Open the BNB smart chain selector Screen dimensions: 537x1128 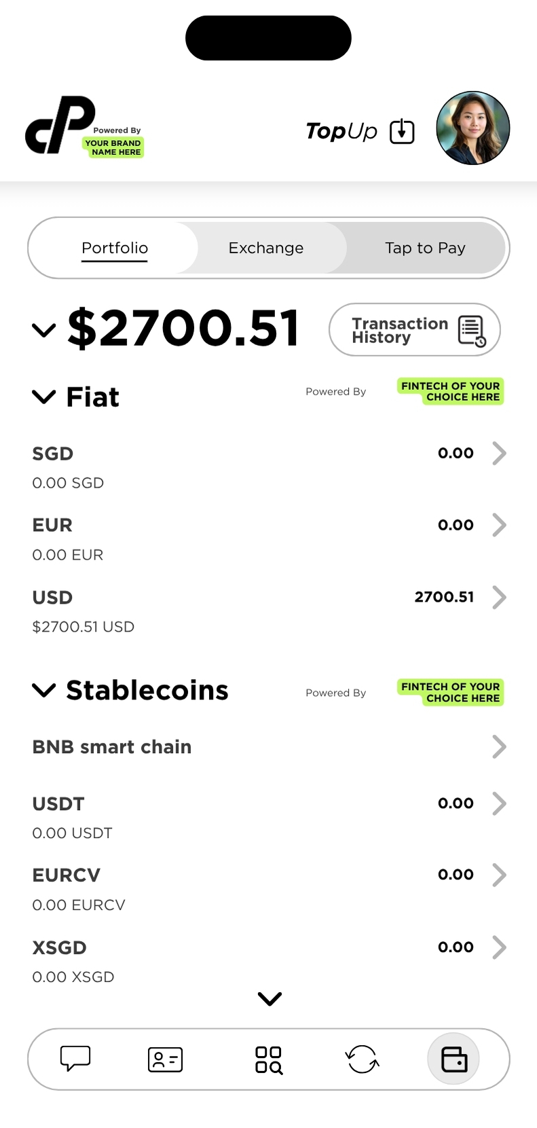click(x=499, y=747)
